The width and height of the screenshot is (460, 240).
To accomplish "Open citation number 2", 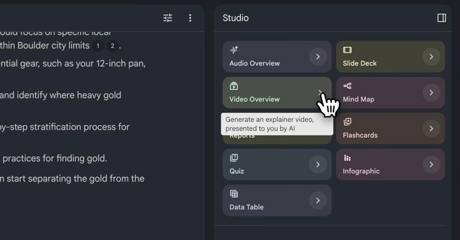I will click(x=112, y=46).
